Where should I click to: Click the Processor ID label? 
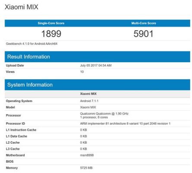(16, 124)
